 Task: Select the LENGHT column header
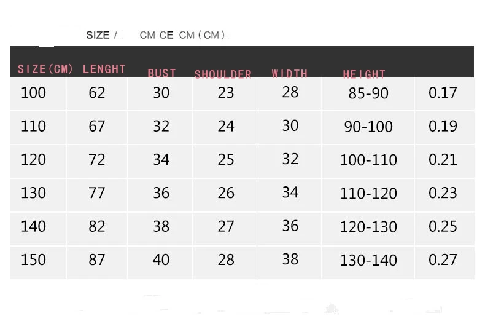click(104, 69)
